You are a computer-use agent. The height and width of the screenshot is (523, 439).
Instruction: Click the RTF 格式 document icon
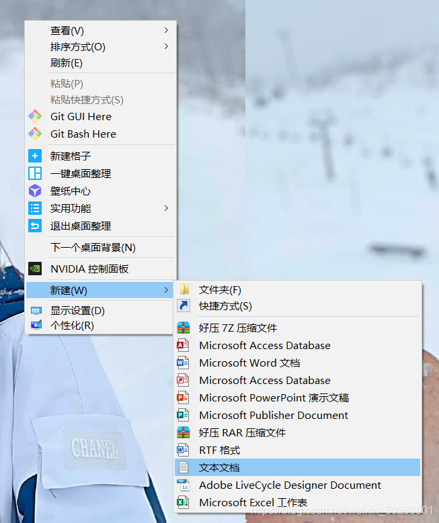pos(183,450)
